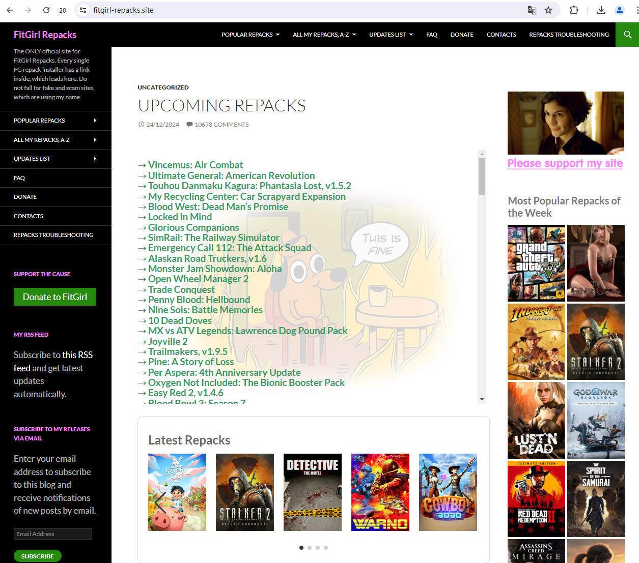Screen dimensions: 639x563
Task: Click 'Please support my site' link
Action: click(x=565, y=163)
